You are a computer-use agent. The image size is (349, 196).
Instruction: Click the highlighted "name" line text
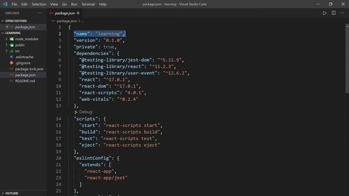[x=99, y=34]
